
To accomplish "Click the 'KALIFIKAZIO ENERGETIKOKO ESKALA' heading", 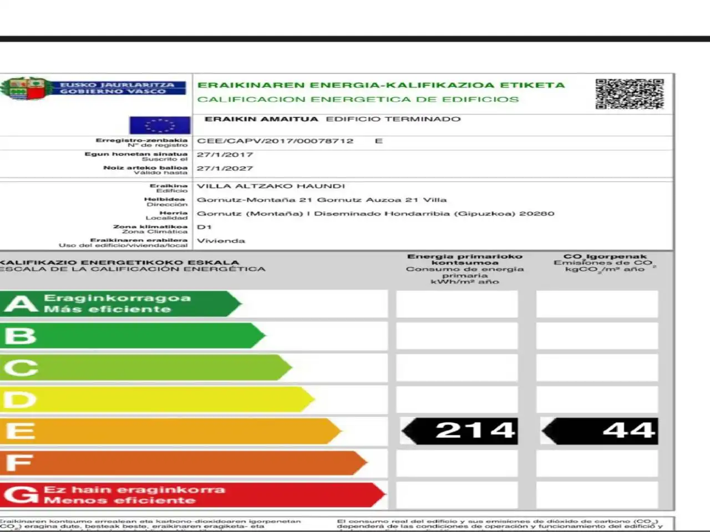I will click(120, 262).
